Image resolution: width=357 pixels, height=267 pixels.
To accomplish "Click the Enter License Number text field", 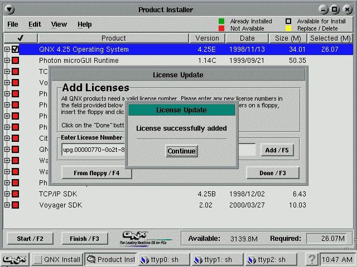I will point(93,150).
